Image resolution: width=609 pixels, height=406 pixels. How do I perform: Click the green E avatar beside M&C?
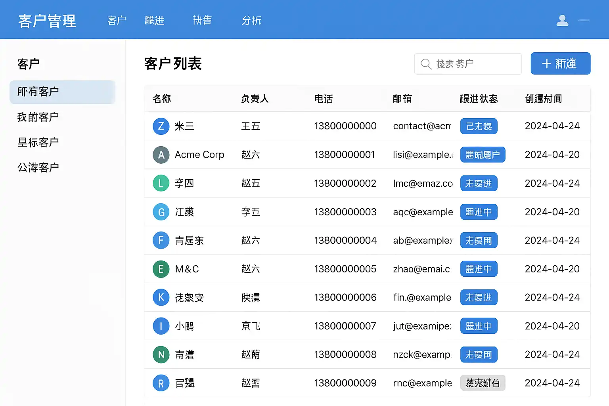161,269
